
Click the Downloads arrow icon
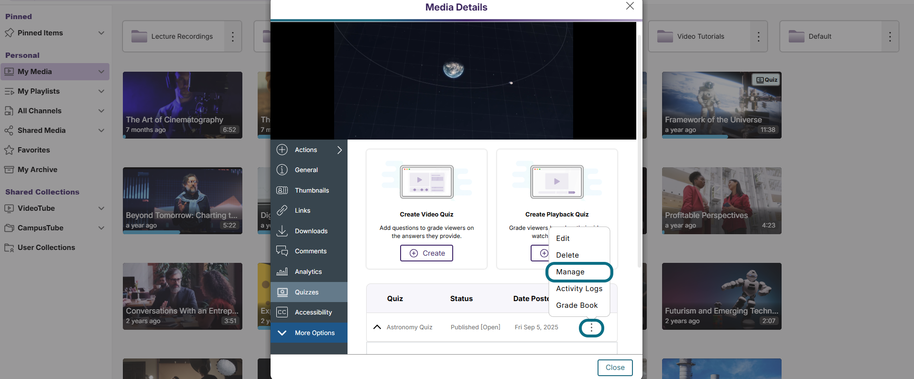point(282,231)
